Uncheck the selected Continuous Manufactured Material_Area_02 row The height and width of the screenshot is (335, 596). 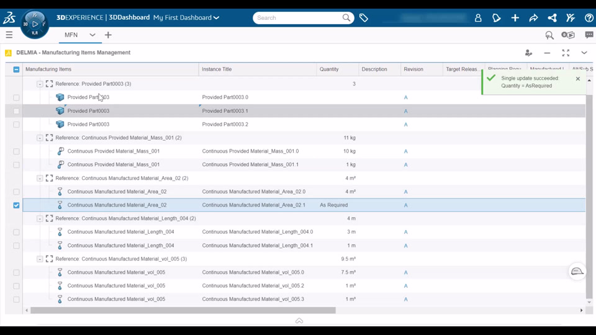[16, 205]
